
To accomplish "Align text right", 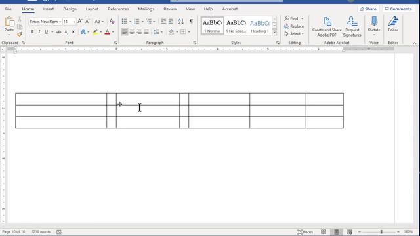I will click(139, 32).
